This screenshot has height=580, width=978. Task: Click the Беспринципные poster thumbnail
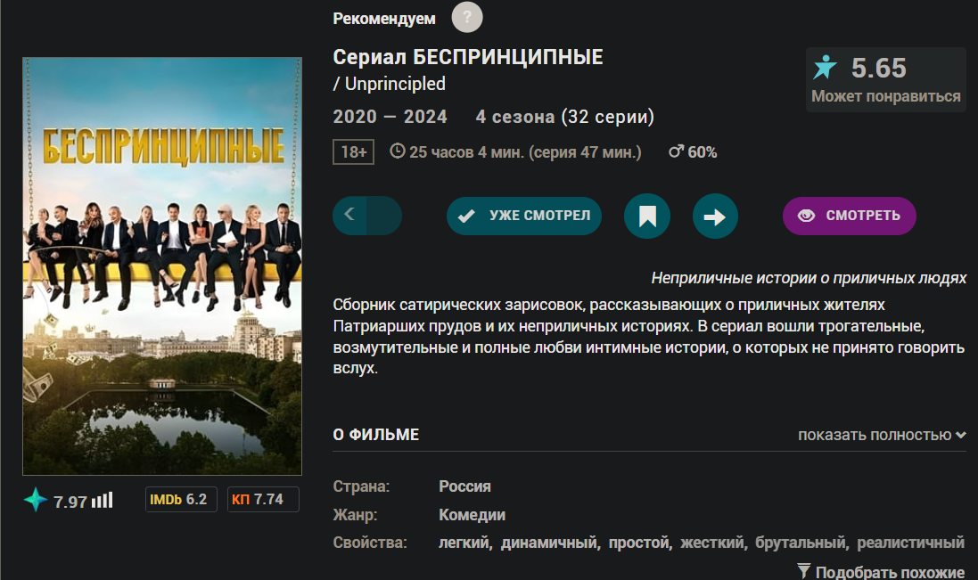(x=162, y=266)
